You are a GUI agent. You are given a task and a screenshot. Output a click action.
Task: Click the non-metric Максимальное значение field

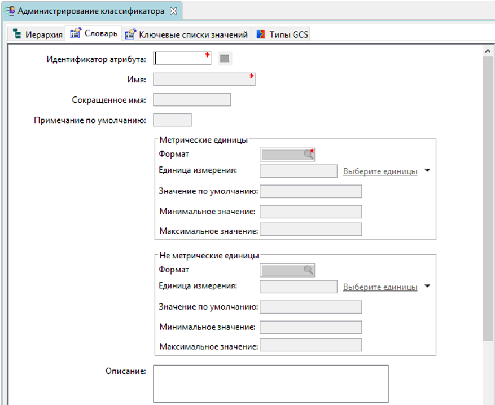[x=311, y=345]
